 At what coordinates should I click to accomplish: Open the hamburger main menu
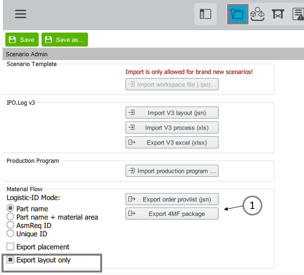20,14
